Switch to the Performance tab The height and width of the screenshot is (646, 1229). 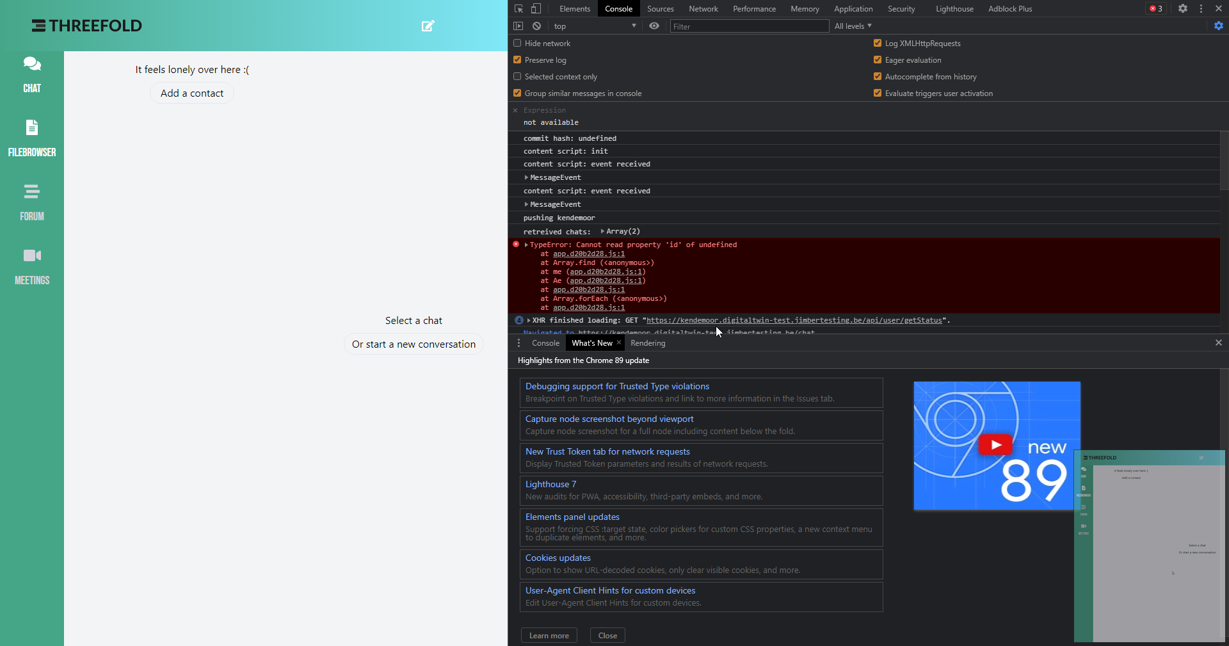(x=755, y=8)
